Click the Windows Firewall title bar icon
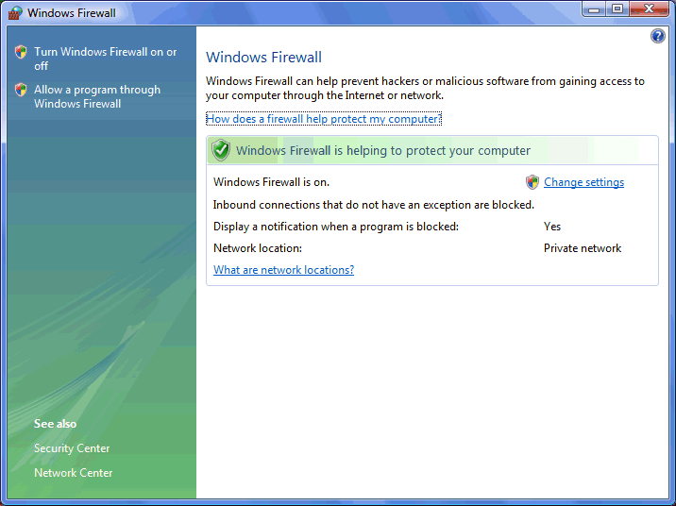The width and height of the screenshot is (676, 506). 15,13
